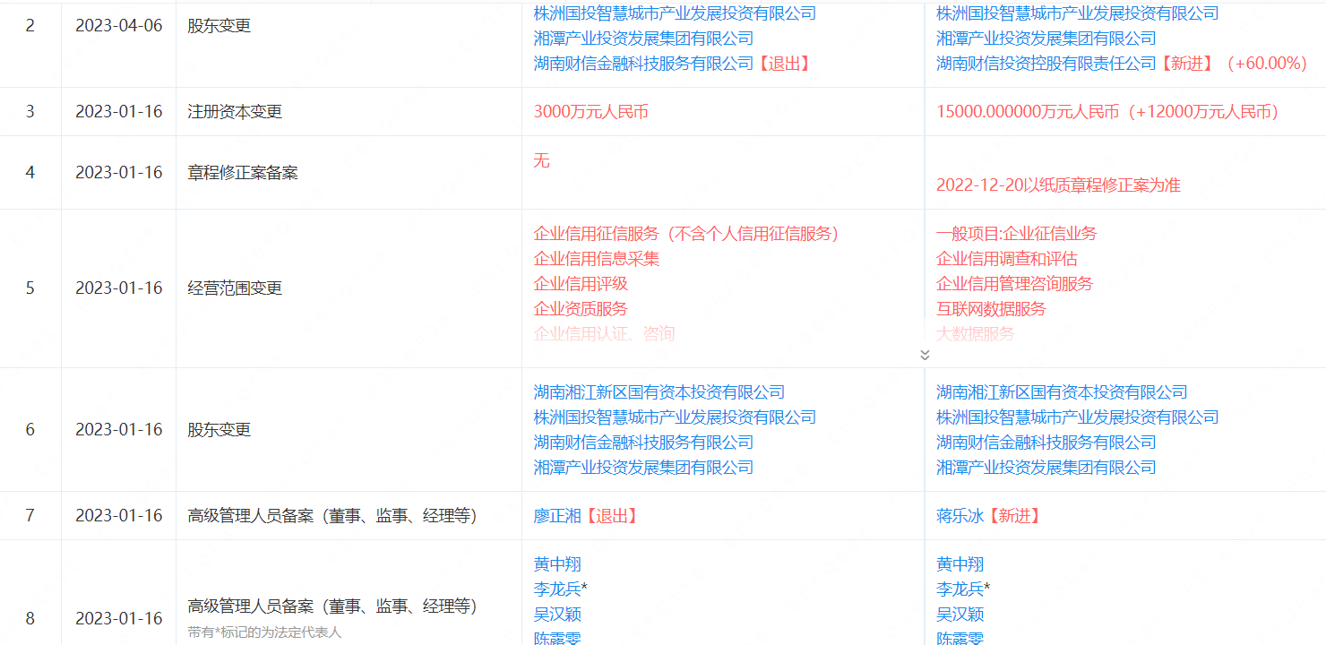Select date 2023-01-16 in row 8

pyautogui.click(x=119, y=619)
